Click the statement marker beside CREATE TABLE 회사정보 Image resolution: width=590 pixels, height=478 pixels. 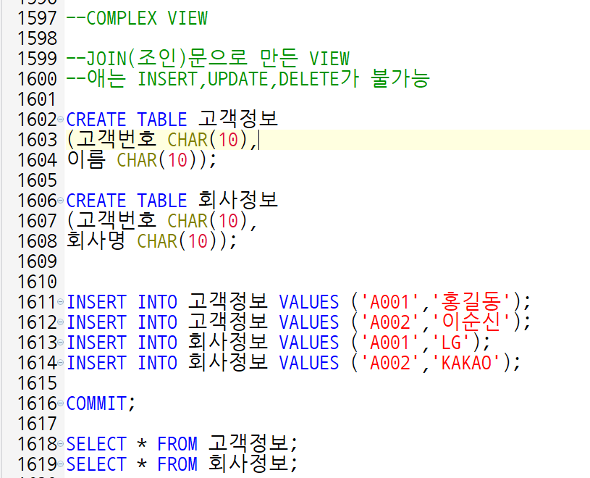[x=62, y=201]
